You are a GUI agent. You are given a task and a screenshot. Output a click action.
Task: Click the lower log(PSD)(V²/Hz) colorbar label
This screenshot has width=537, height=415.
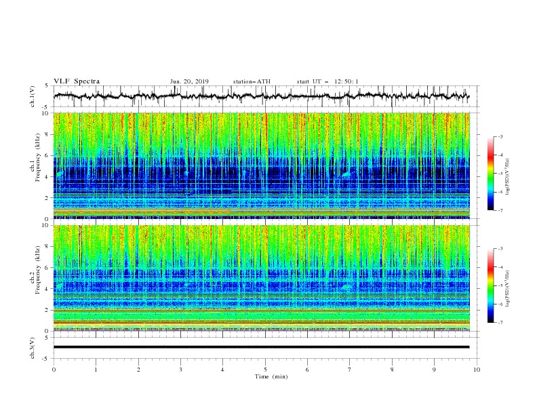507,288
